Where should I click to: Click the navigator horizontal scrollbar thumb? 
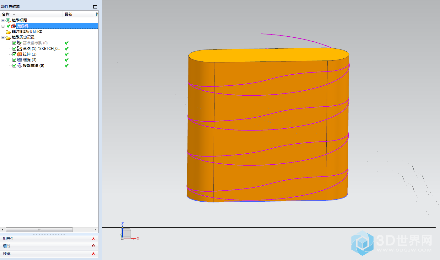39,230
